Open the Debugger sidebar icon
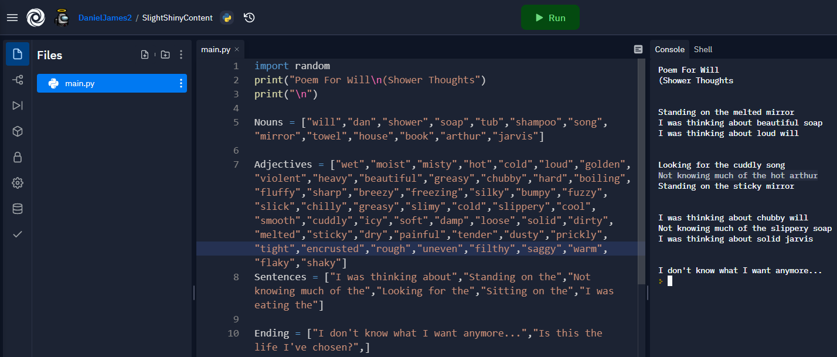 coord(18,106)
